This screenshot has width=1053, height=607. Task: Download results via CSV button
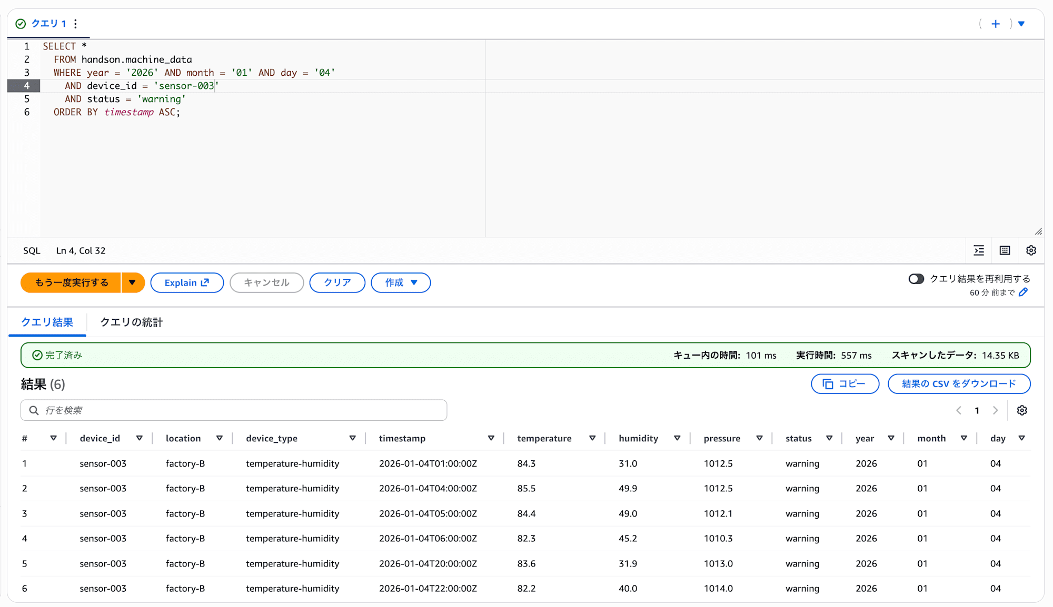click(959, 383)
